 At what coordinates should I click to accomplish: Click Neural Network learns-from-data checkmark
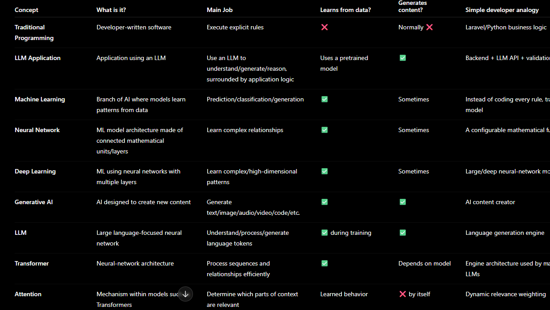(x=325, y=130)
